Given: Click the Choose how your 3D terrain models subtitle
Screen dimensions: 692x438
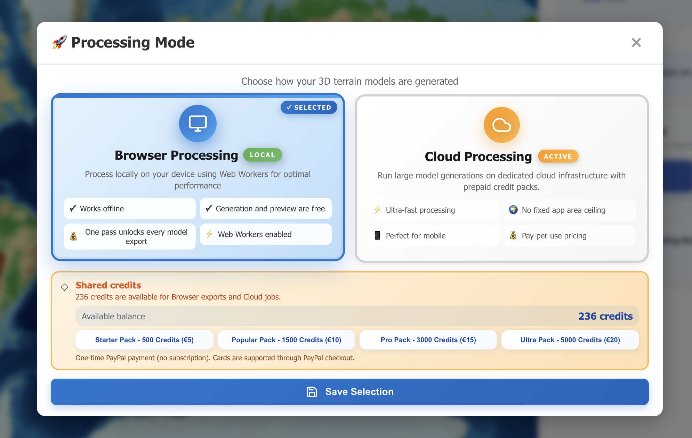Looking at the screenshot, I should pos(349,81).
